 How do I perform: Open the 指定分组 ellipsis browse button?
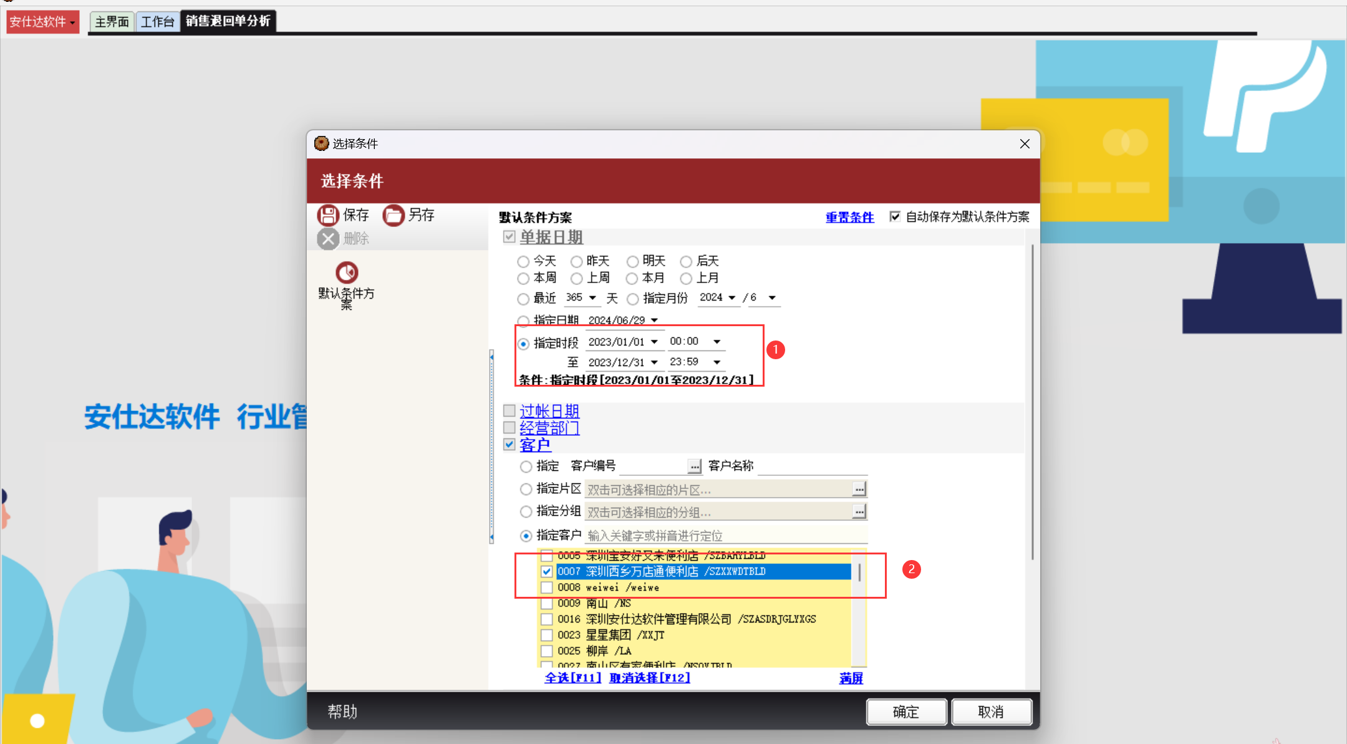(x=859, y=512)
